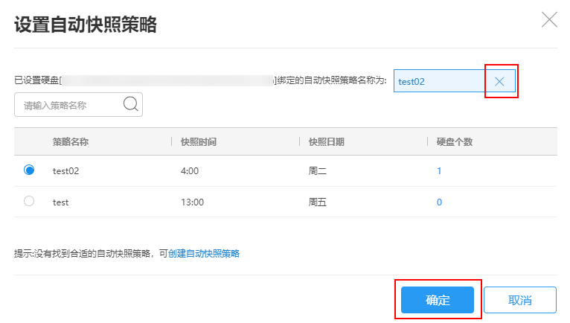This screenshot has width=570, height=323.
Task: Open disk count 1 link for test02
Action: click(x=439, y=171)
